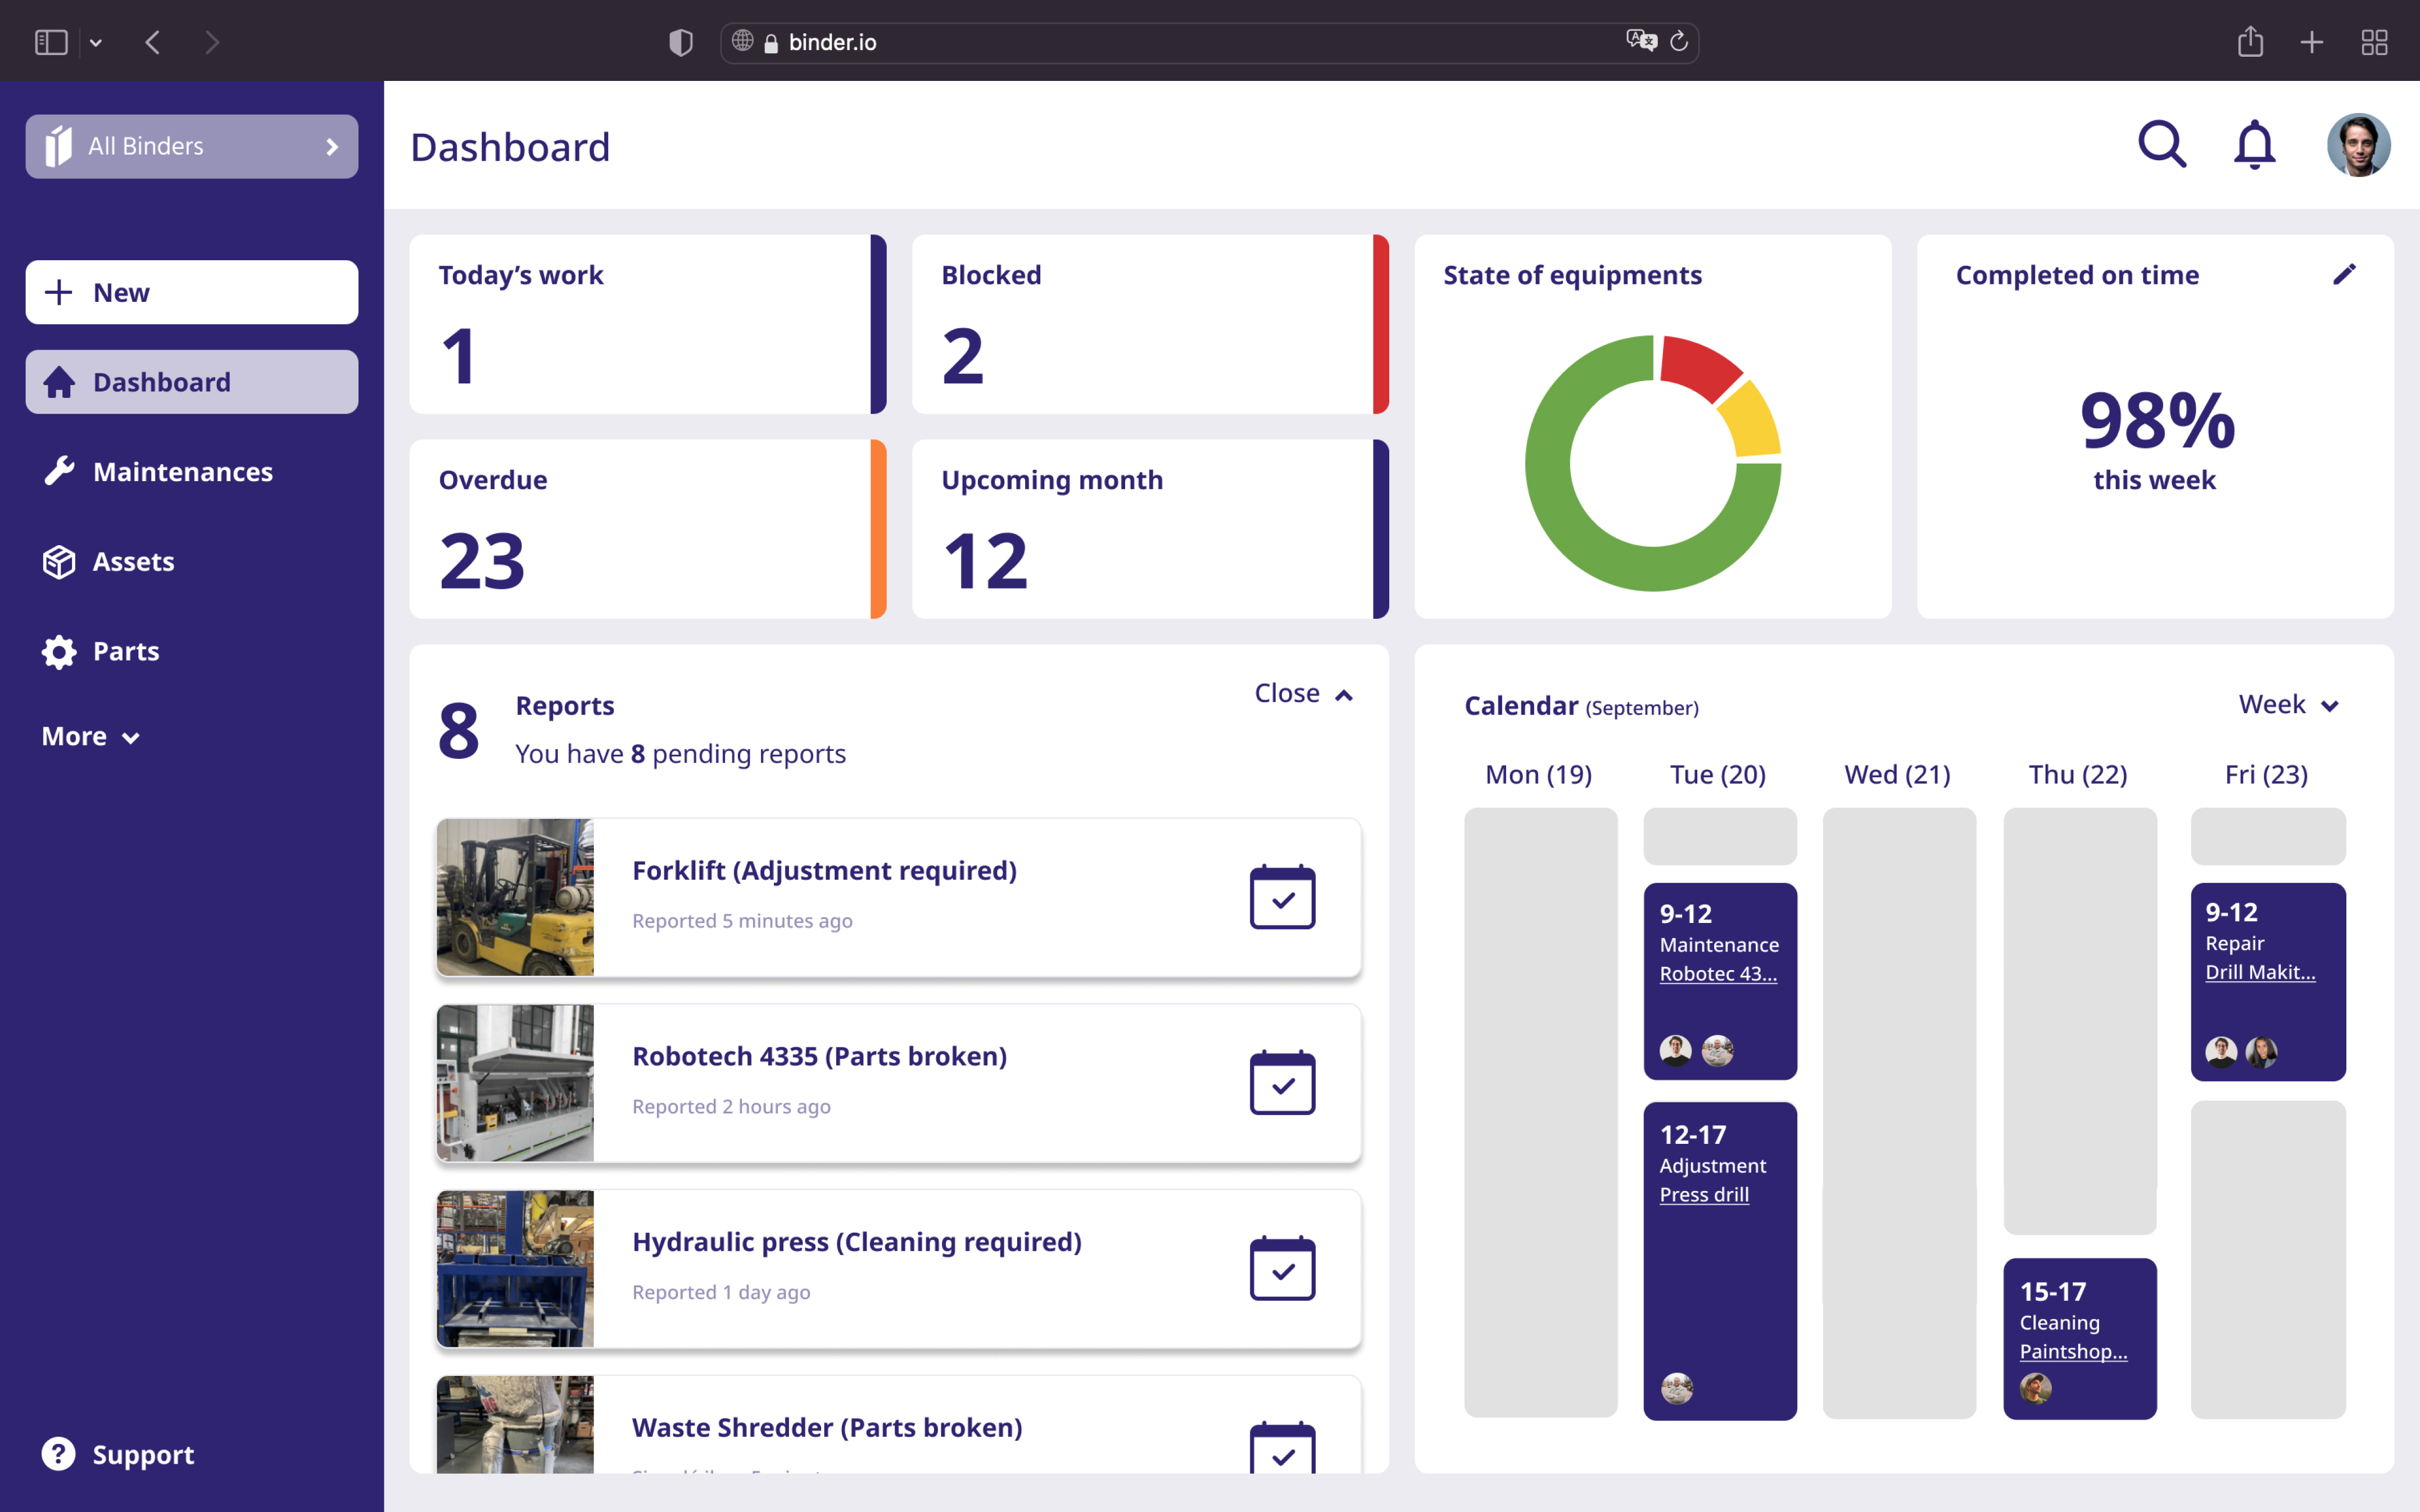Click the profile avatar in the top right

[2357, 144]
